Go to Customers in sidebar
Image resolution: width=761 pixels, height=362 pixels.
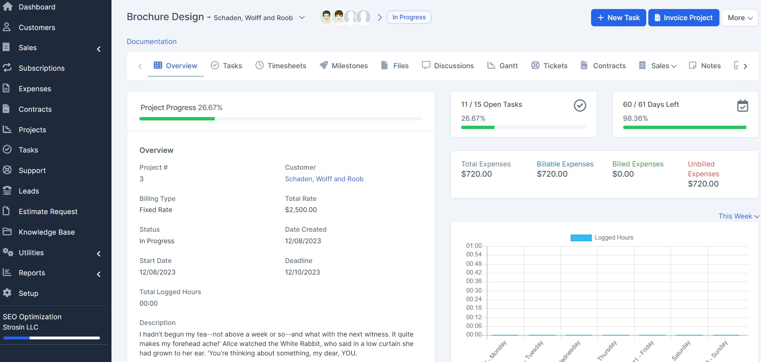(37, 28)
